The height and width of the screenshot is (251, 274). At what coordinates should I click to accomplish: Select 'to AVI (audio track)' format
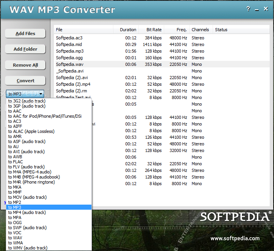(x=49, y=152)
